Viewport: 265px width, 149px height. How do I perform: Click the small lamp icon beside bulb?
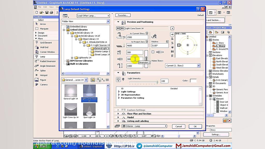[123, 79]
